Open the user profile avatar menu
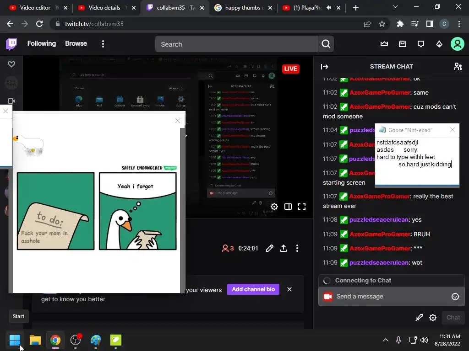 pyautogui.click(x=458, y=44)
